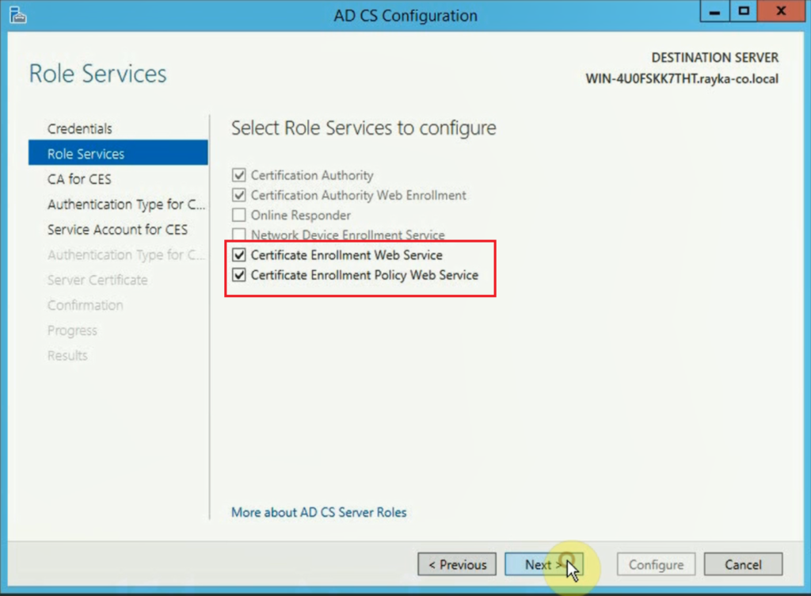Toggle Certification Authority Web Enrollment checkbox
811x596 pixels.
pyautogui.click(x=239, y=195)
